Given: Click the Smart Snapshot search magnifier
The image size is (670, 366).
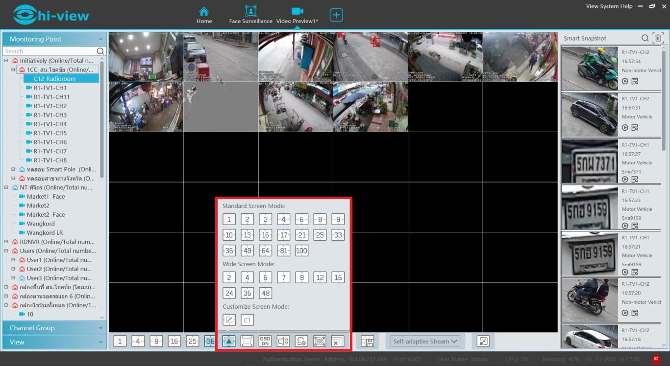Looking at the screenshot, I should tap(645, 38).
